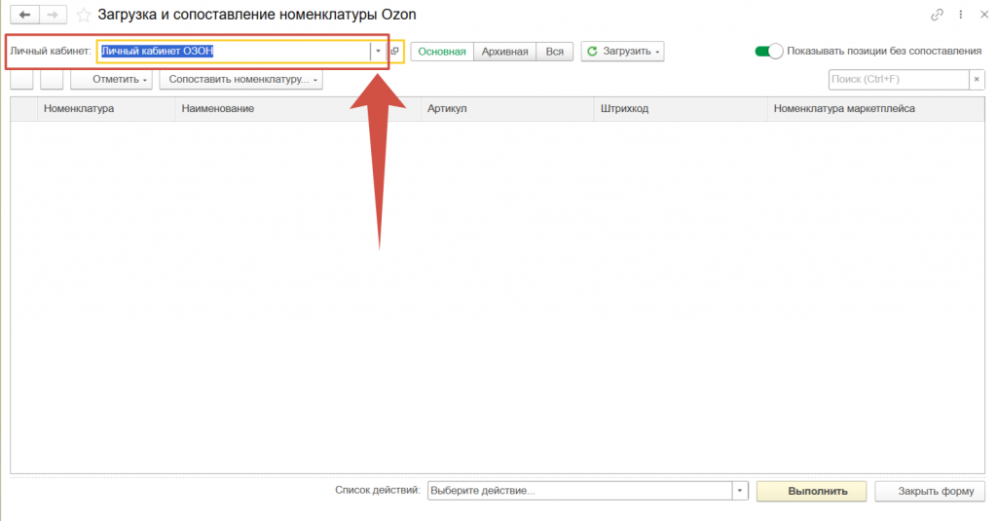The width and height of the screenshot is (997, 521).
Task: Open the Загрузить dropdown button
Action: pyautogui.click(x=622, y=52)
